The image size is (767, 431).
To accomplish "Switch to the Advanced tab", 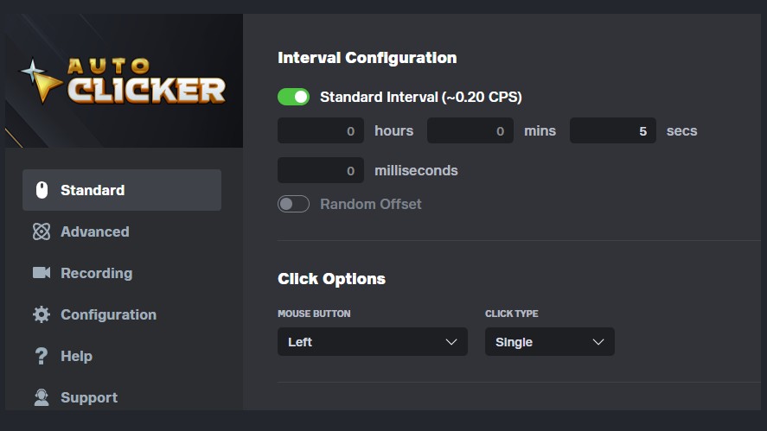I will click(122, 231).
